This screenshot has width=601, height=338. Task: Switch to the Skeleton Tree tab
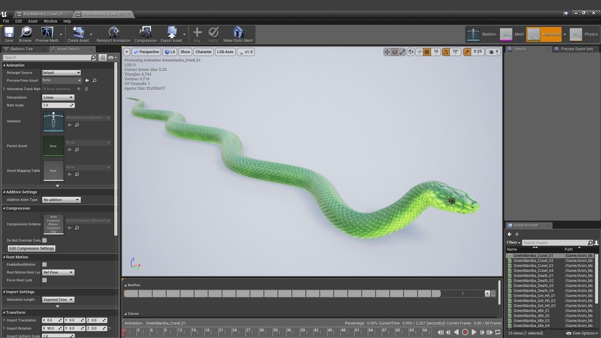pyautogui.click(x=21, y=49)
